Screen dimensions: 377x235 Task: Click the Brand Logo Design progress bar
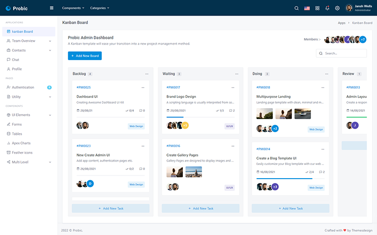point(201,117)
